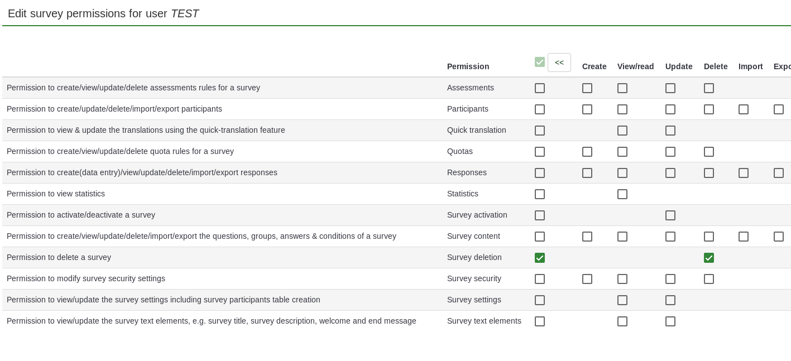
Task: Enable Import for Survey content
Action: [x=744, y=237]
